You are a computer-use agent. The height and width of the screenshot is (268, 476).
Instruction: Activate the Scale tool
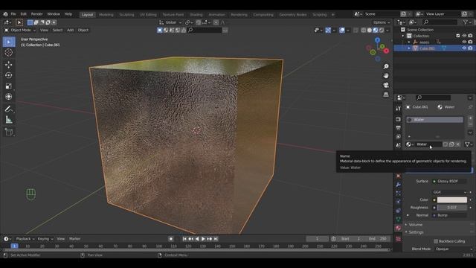point(8,86)
